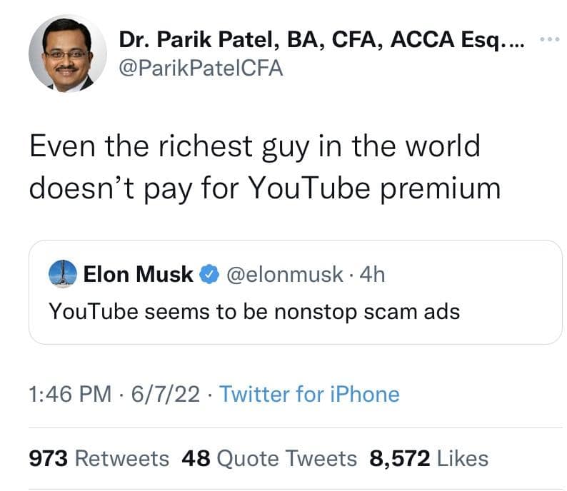Click the truncated "ACCA Esq." name ending

[x=486, y=41]
